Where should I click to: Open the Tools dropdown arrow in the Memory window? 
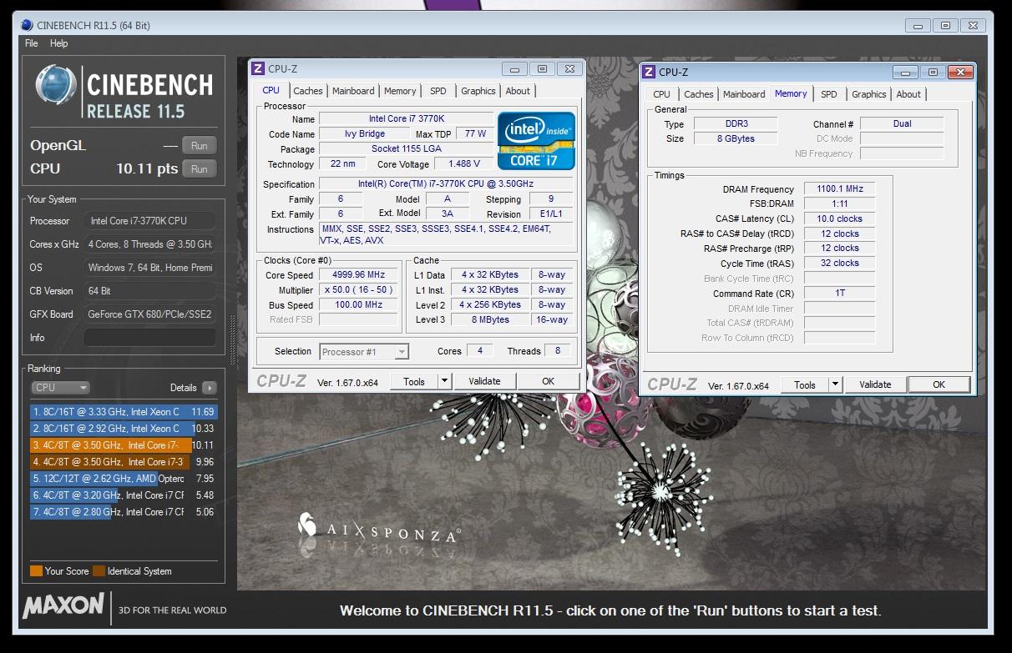coord(835,384)
